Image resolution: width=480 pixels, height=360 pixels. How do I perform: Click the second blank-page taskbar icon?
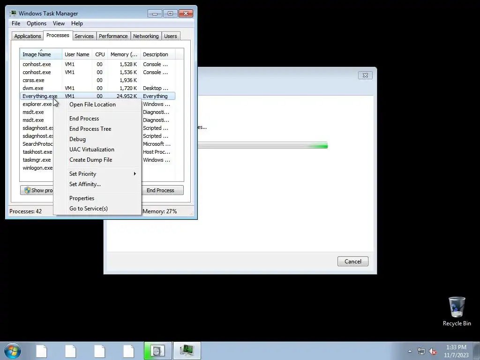(x=70, y=351)
